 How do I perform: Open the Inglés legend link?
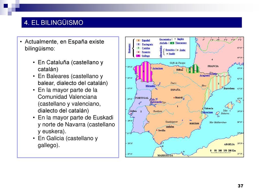click(x=181, y=39)
